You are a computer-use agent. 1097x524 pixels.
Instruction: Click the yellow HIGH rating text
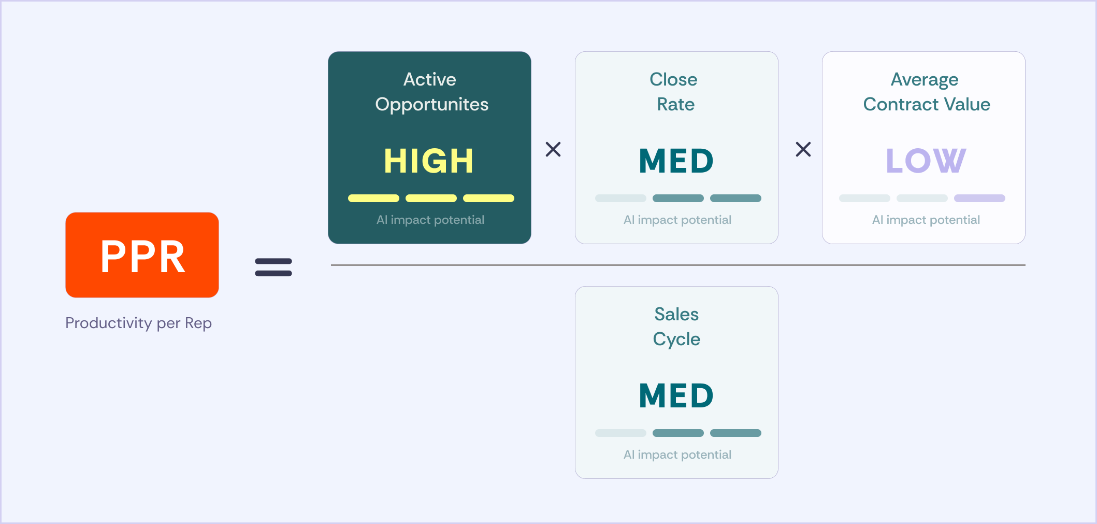click(429, 161)
